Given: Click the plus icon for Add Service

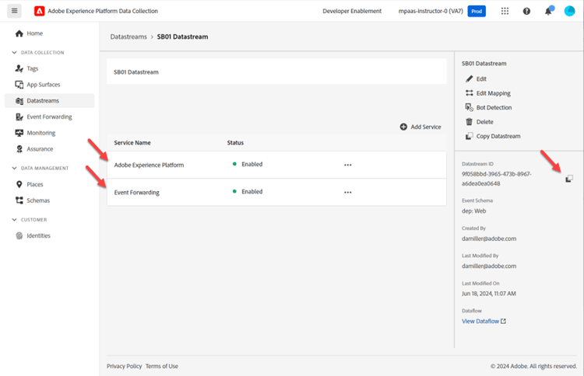Looking at the screenshot, I should click(403, 127).
